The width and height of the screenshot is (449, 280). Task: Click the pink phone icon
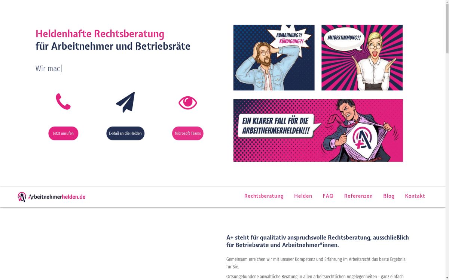point(63,102)
